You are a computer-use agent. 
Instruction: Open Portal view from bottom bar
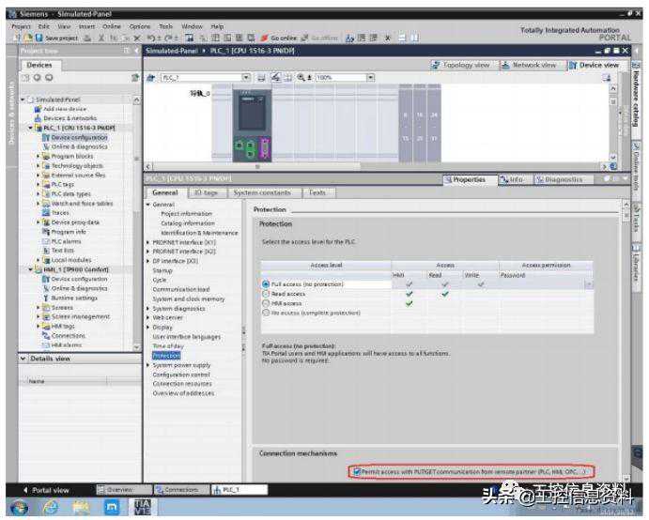click(x=45, y=490)
